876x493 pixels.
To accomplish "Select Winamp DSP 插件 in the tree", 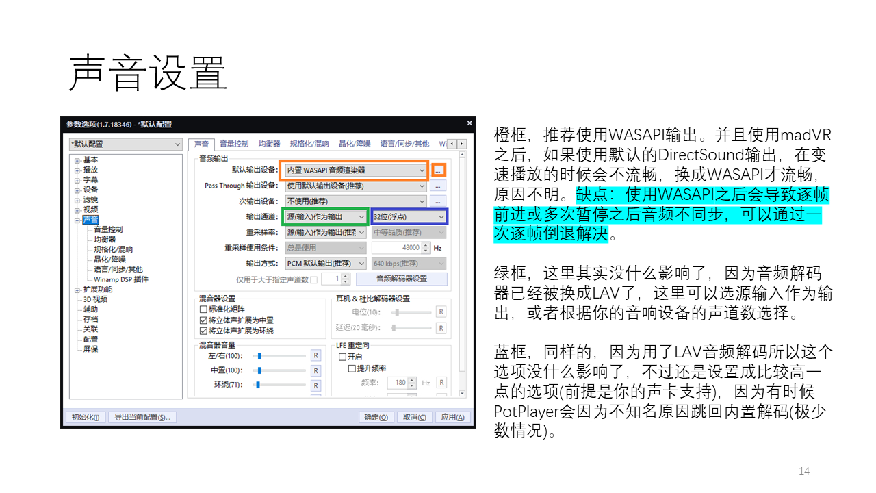I will tap(120, 279).
